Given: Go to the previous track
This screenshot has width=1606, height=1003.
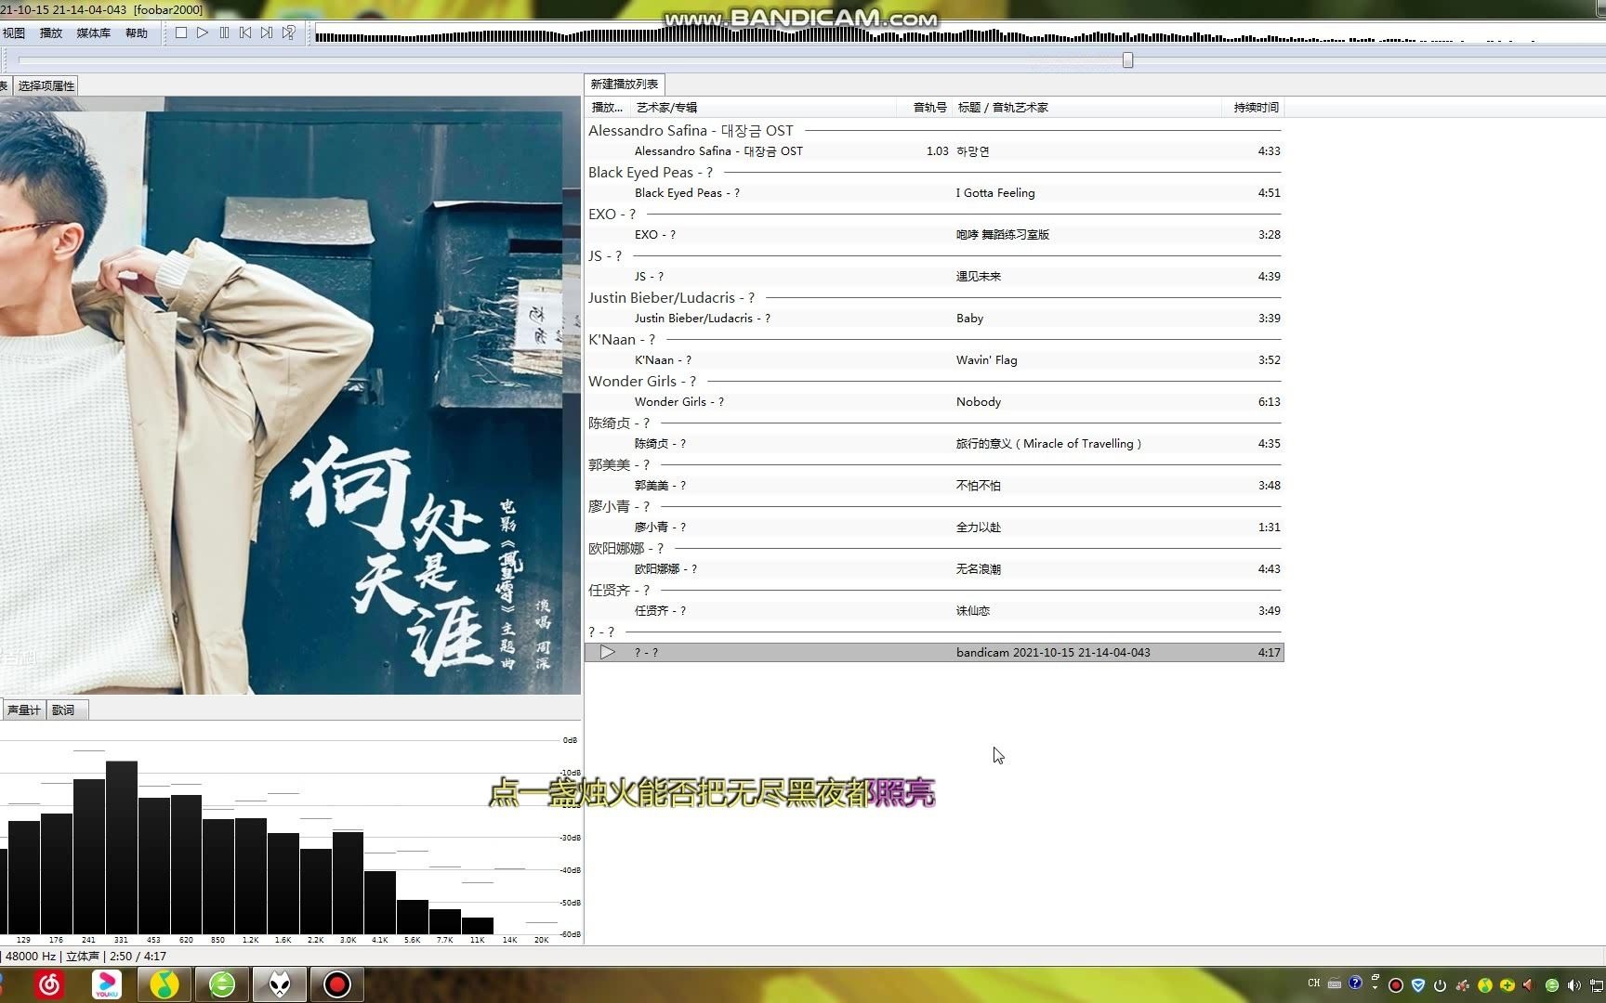Looking at the screenshot, I should pyautogui.click(x=245, y=33).
